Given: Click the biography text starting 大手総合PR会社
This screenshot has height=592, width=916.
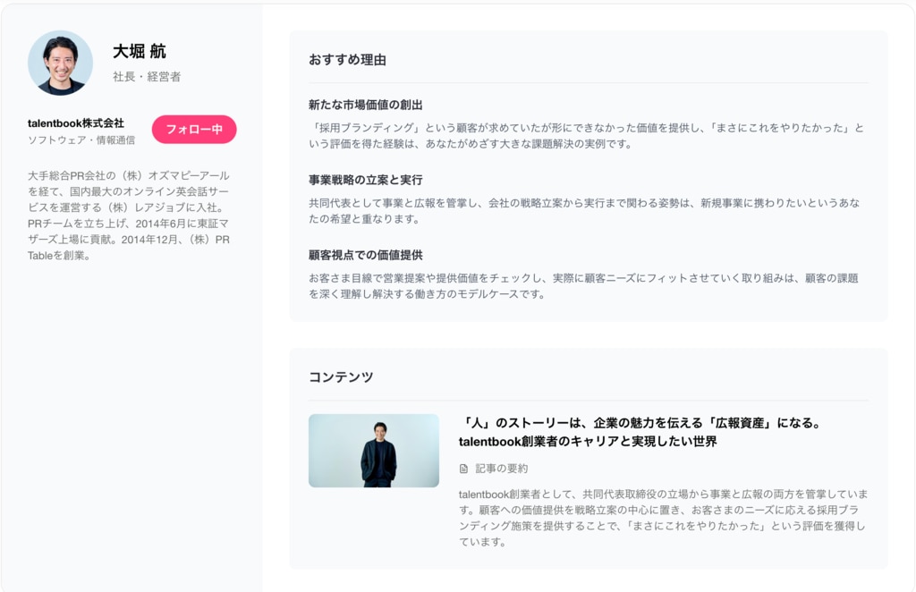Looking at the screenshot, I should point(130,216).
